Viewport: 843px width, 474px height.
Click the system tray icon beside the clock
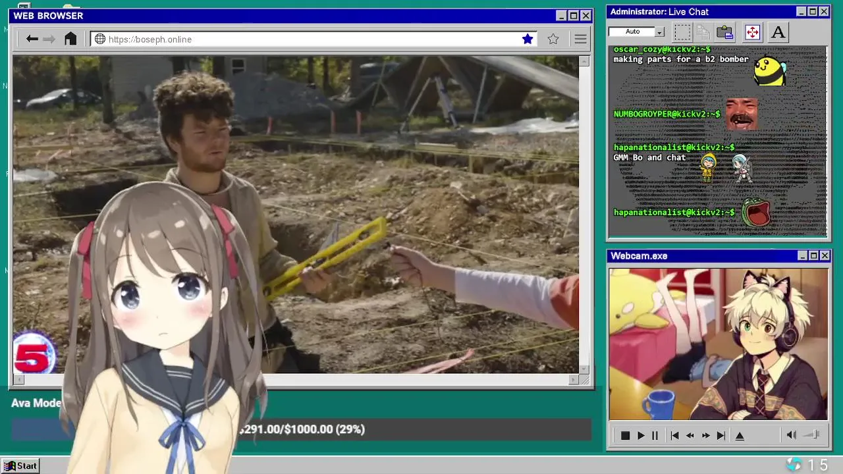tap(794, 465)
